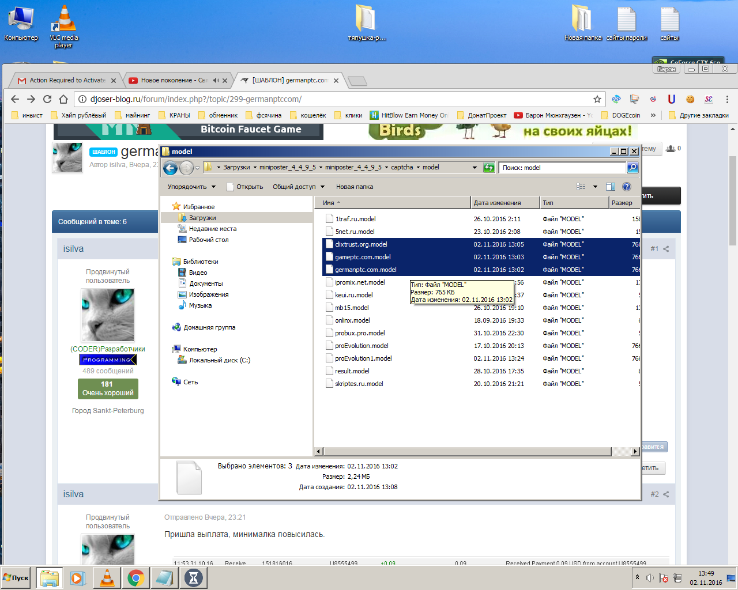
Task: Open the Chrome three-dot menu
Action: pyautogui.click(x=727, y=99)
